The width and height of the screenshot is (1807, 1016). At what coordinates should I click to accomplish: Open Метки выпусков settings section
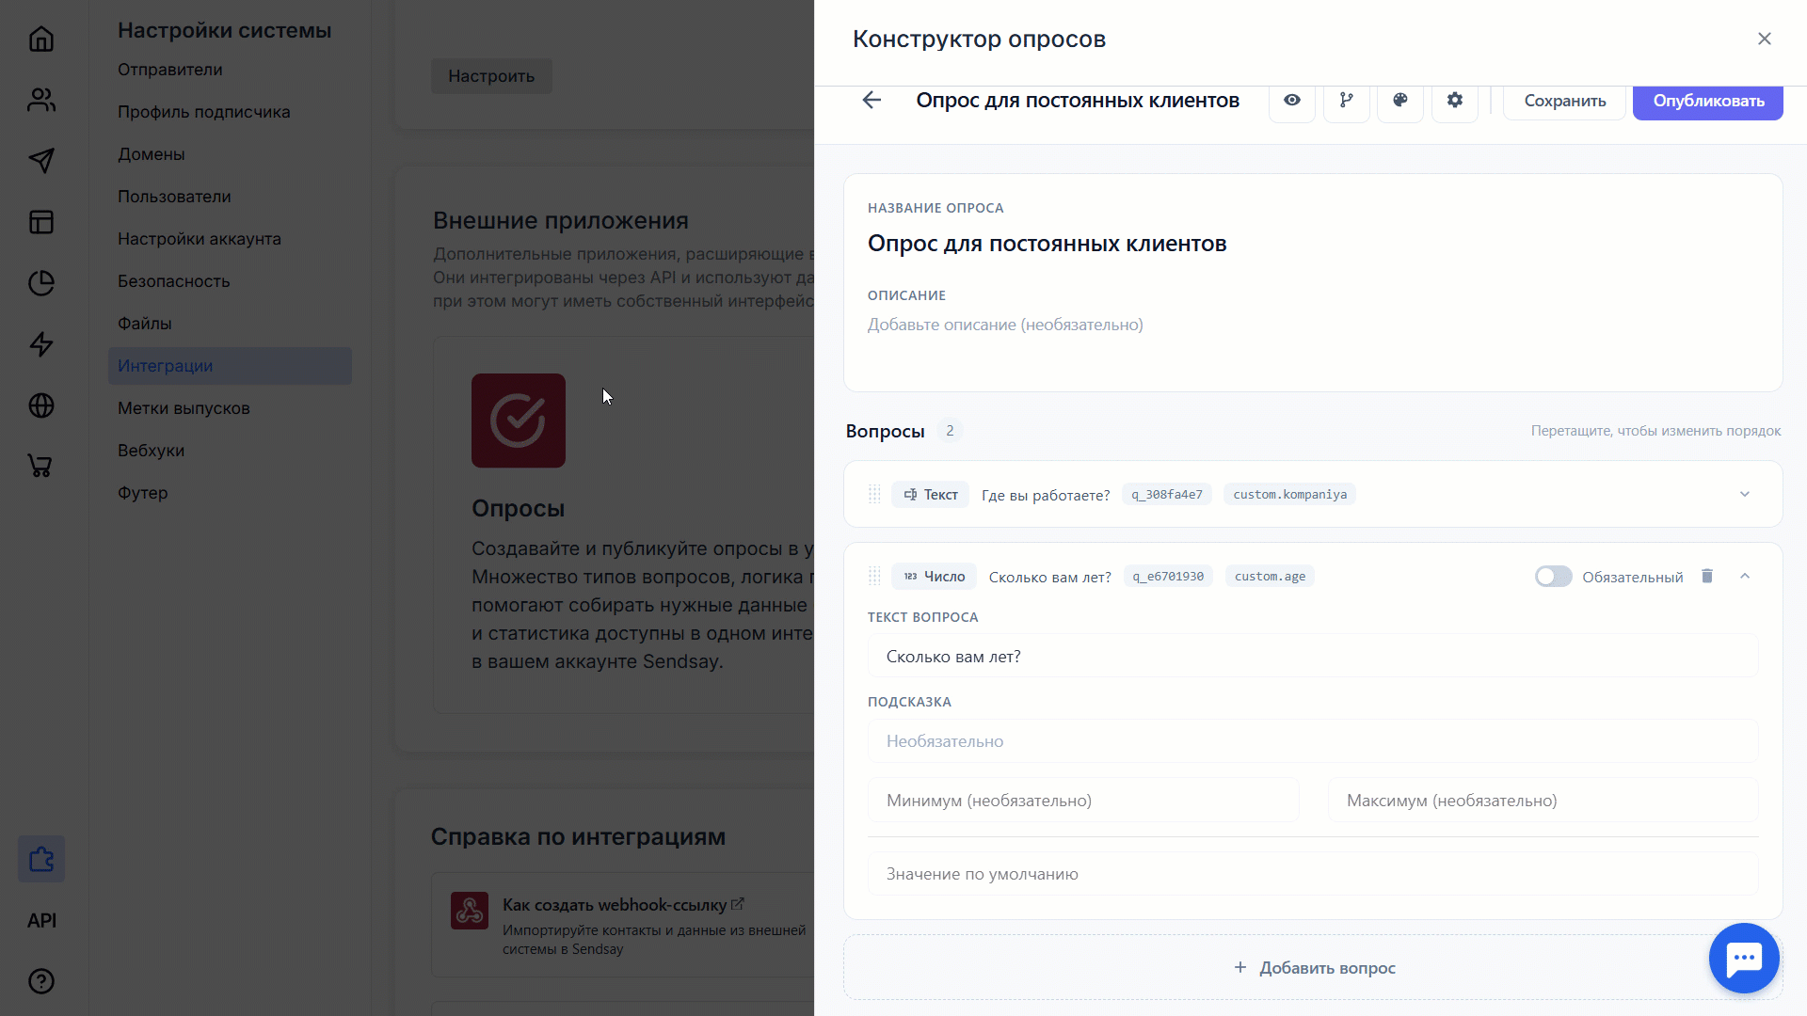point(184,408)
